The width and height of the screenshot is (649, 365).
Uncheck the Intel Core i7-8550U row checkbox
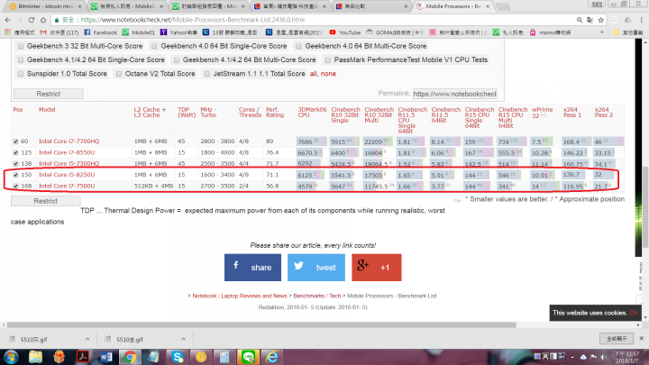(x=15, y=152)
